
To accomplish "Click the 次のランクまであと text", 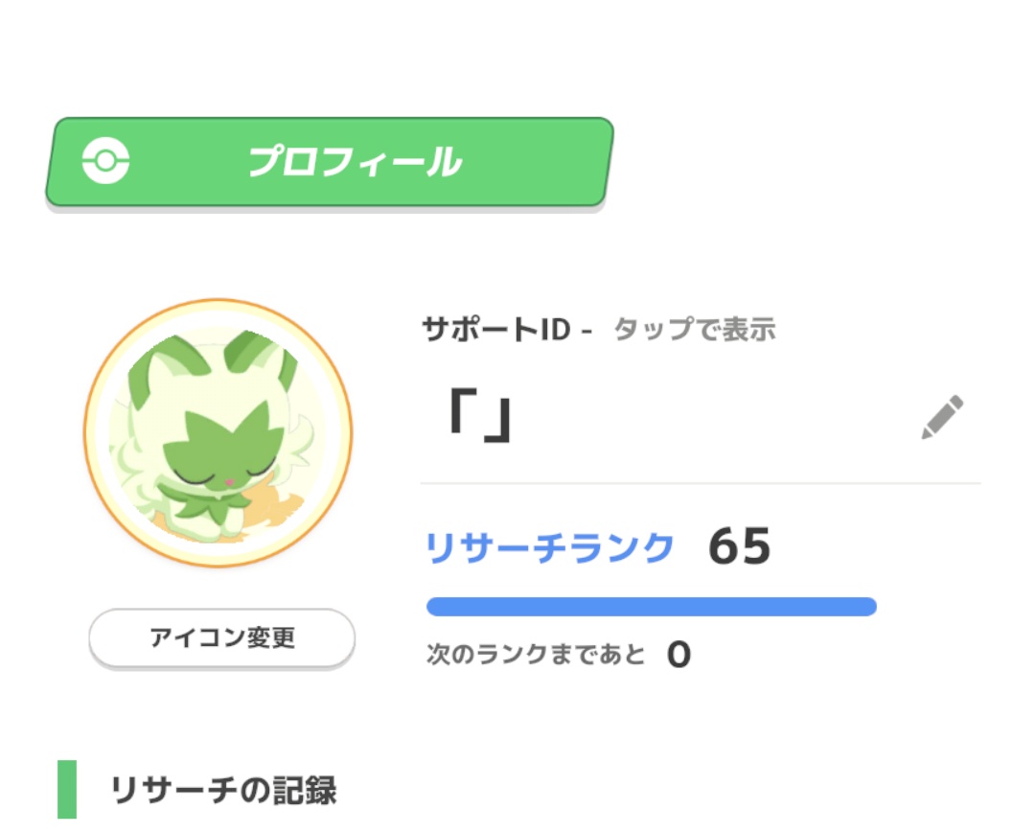I will [536, 654].
